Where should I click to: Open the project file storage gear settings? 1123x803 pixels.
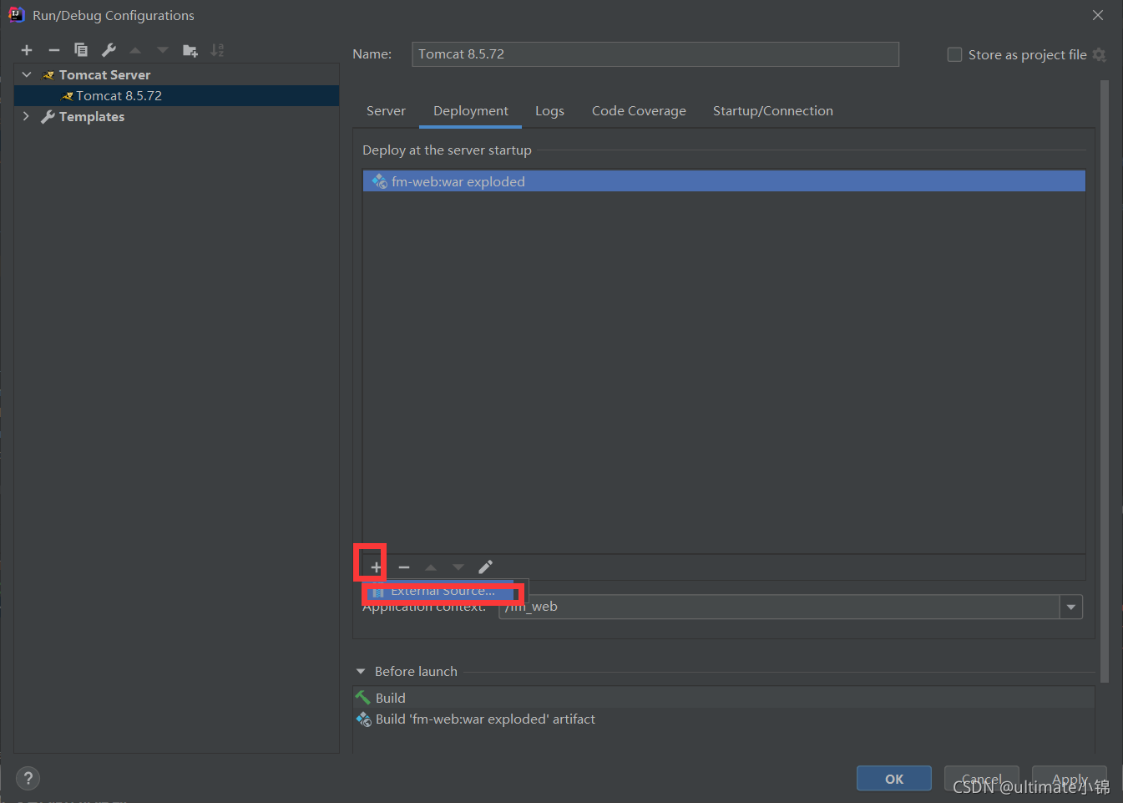point(1100,54)
